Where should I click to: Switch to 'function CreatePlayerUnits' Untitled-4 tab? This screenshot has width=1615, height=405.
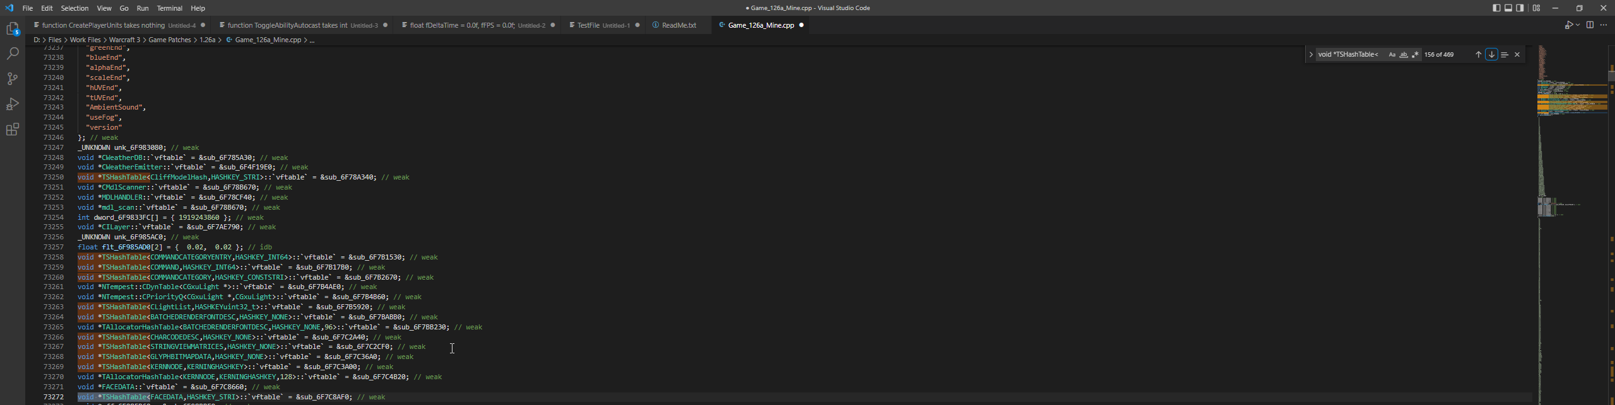pyautogui.click(x=119, y=25)
